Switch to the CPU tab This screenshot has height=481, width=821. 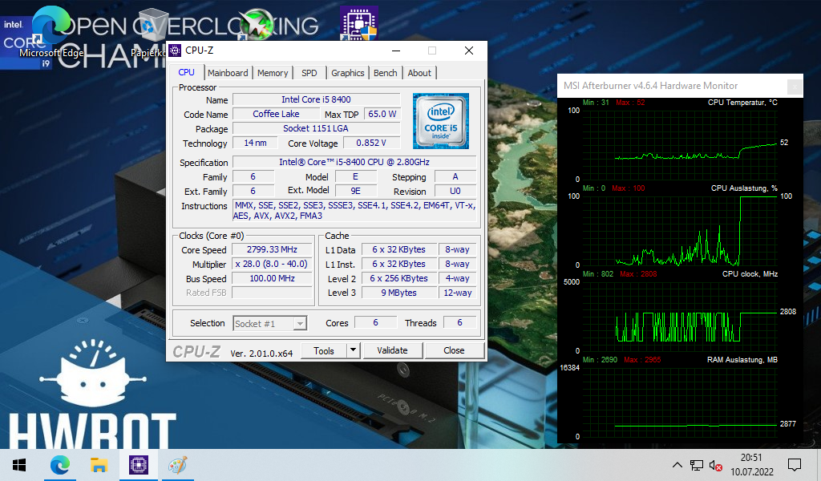point(186,72)
